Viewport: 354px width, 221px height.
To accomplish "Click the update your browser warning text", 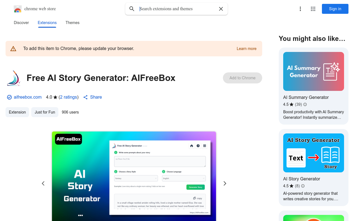I will 79,49.
